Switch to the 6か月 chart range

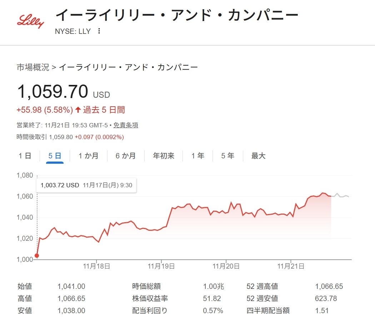pyautogui.click(x=125, y=156)
